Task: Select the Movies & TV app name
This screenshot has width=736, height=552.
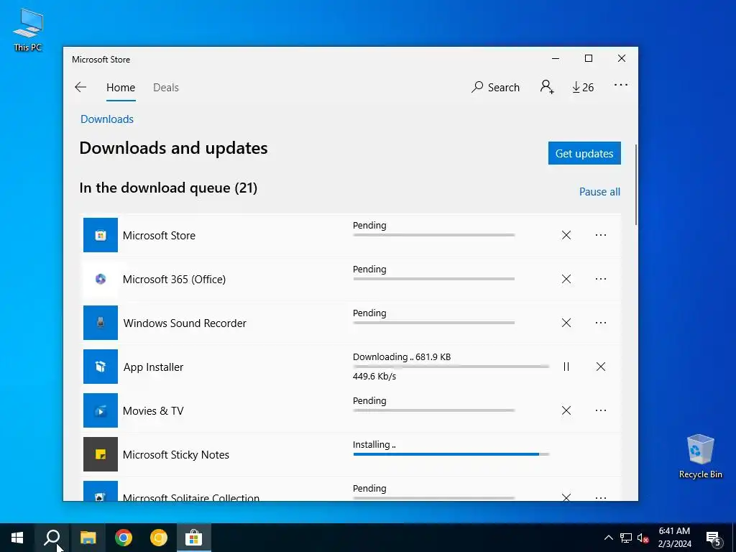Action: pos(153,410)
